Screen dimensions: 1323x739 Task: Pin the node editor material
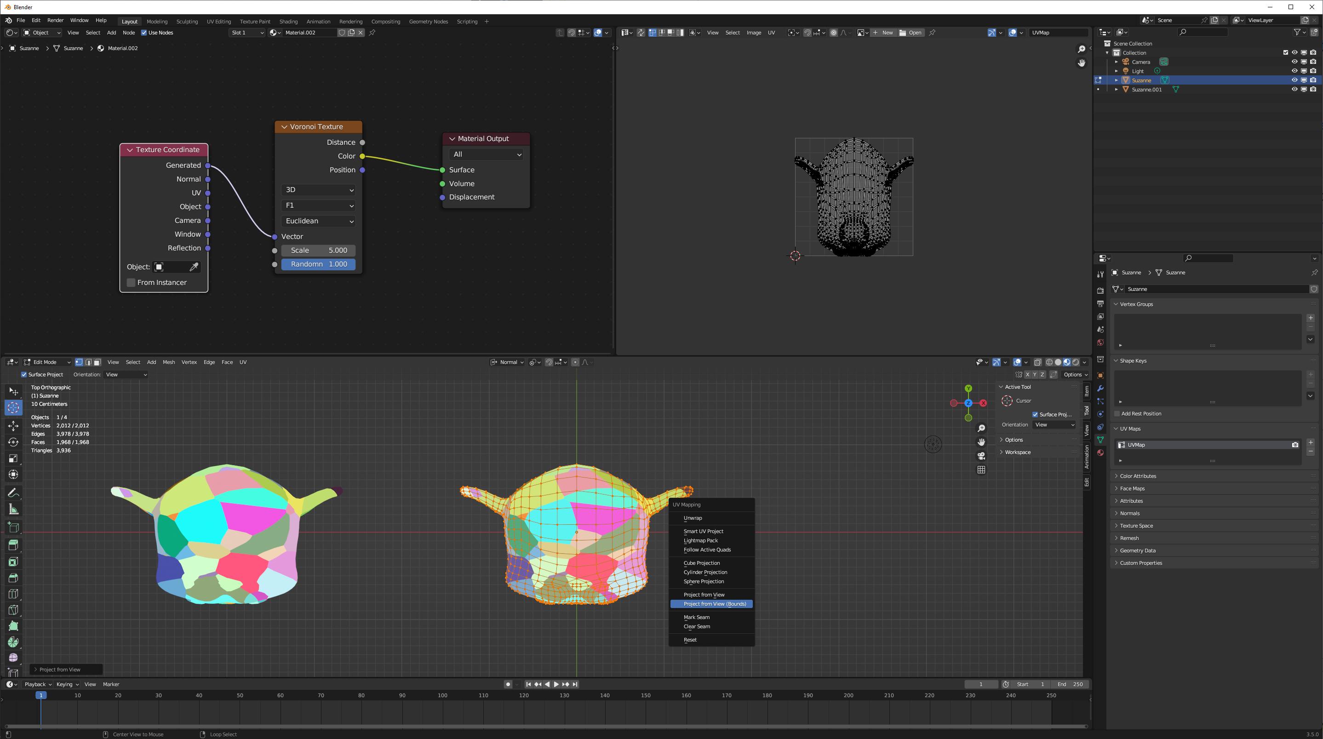[372, 32]
